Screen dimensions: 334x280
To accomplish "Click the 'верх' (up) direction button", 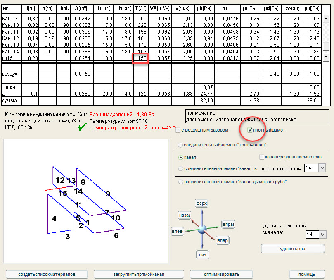I will pos(201,203).
